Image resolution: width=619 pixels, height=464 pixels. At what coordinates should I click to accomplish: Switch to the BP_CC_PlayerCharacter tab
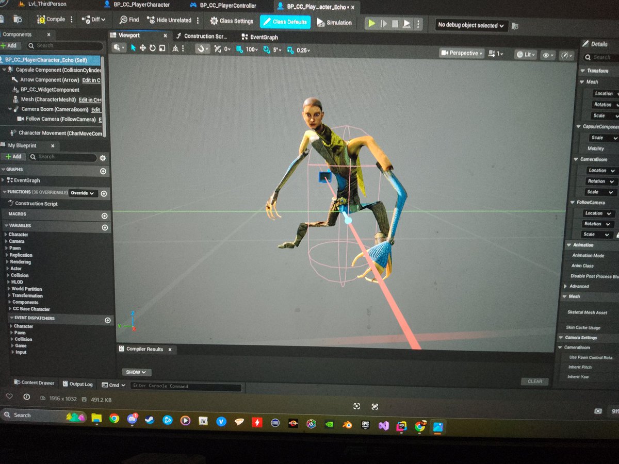click(137, 5)
